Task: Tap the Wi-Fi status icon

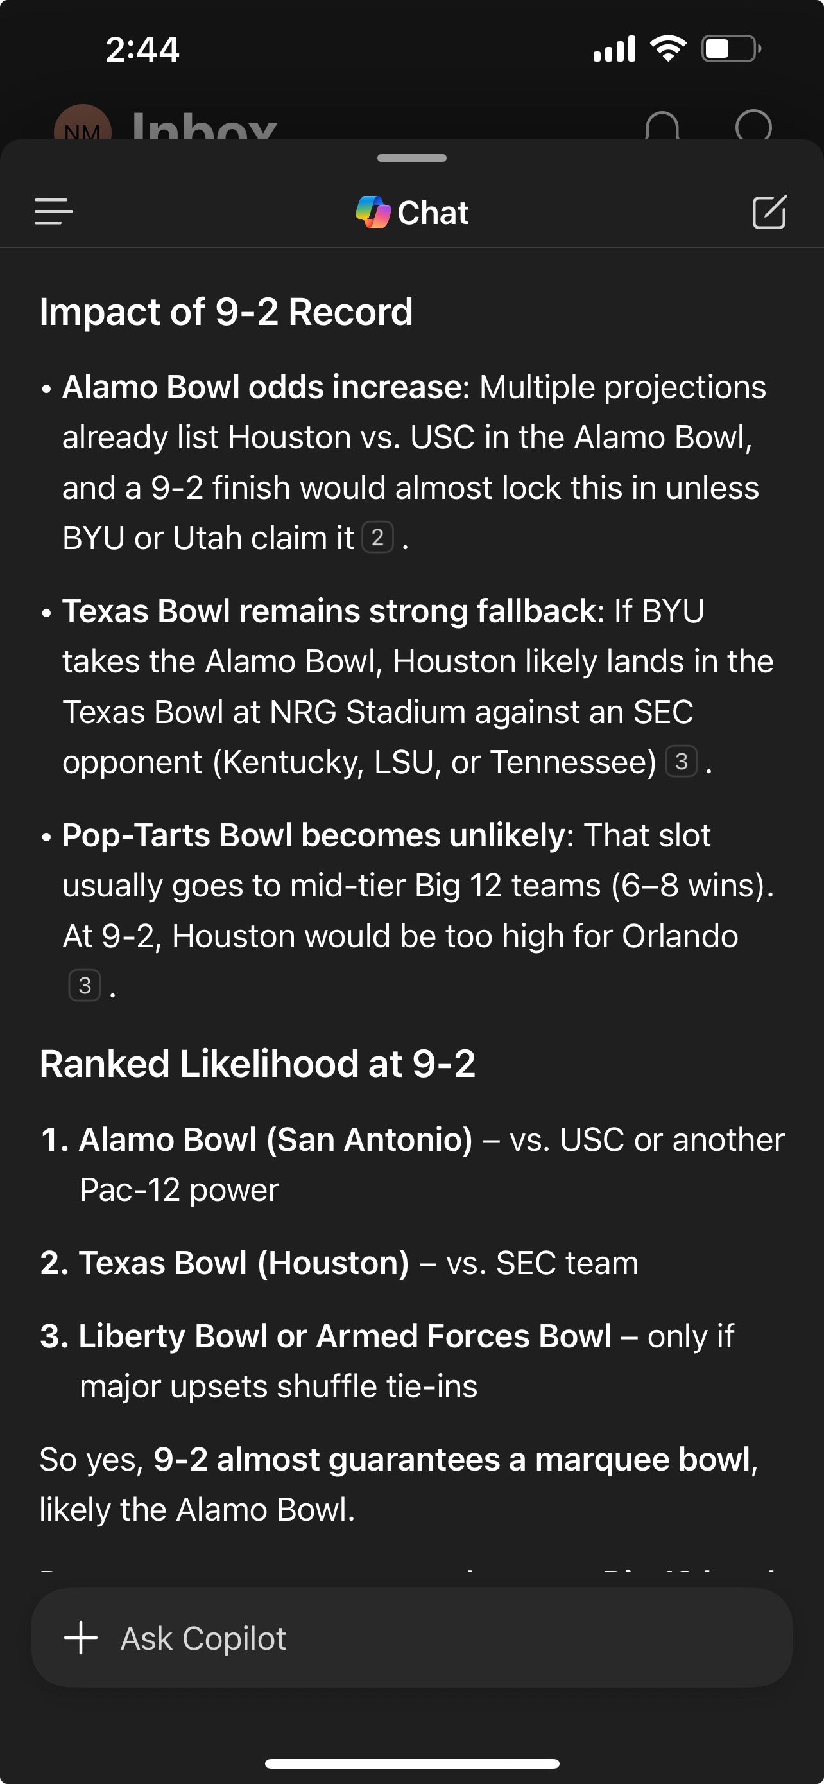Action: click(x=667, y=48)
